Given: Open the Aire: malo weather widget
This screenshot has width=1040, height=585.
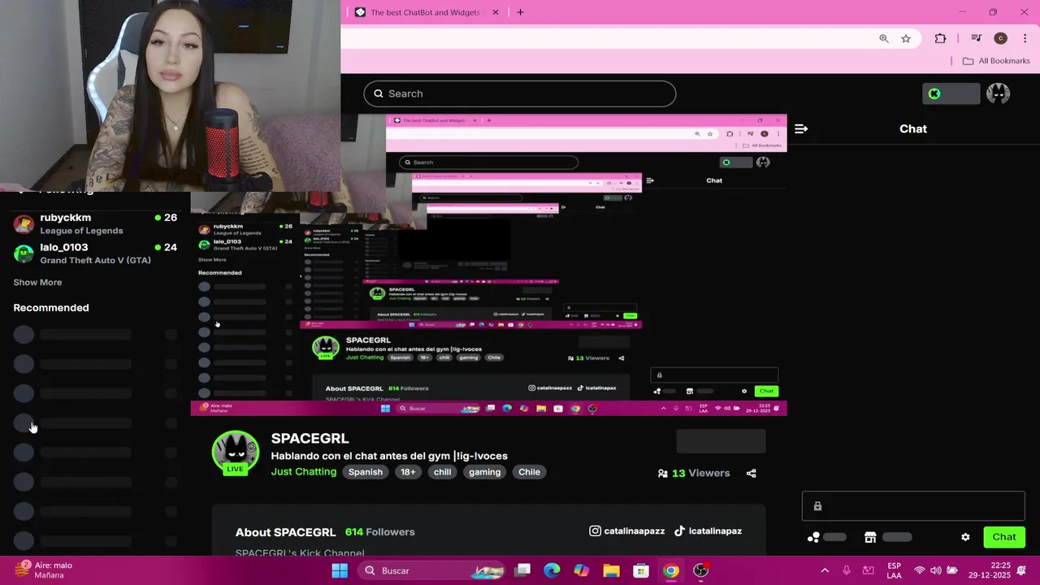Looking at the screenshot, I should click(45, 570).
